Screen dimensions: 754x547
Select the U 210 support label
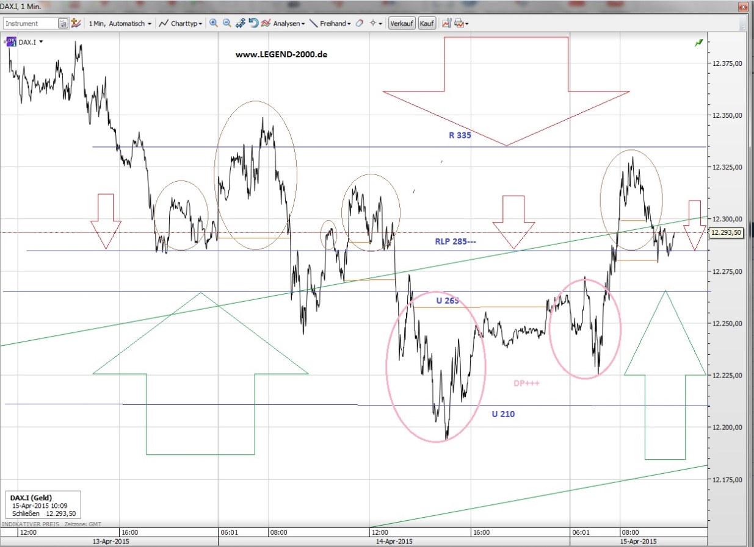503,414
